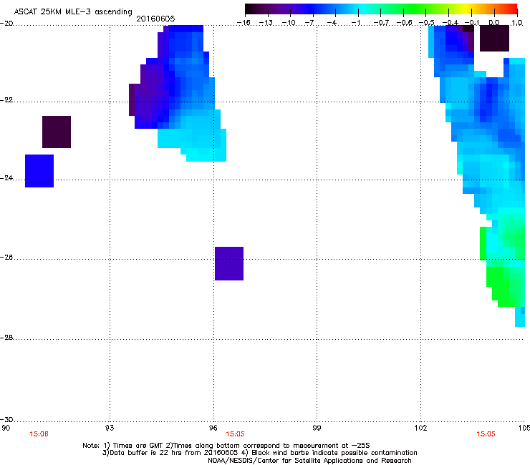Click the color scale label -13
Viewport: 530px width, 465px height.
(266, 23)
